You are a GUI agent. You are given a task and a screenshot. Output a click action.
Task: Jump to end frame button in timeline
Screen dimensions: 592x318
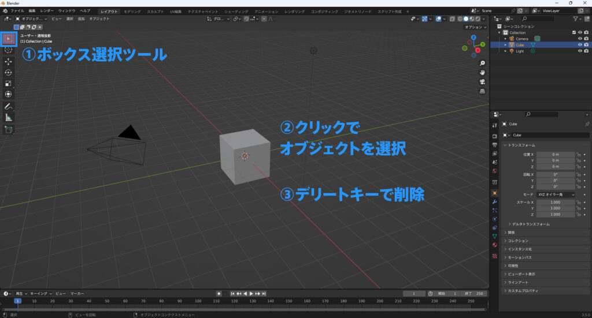[264, 294]
